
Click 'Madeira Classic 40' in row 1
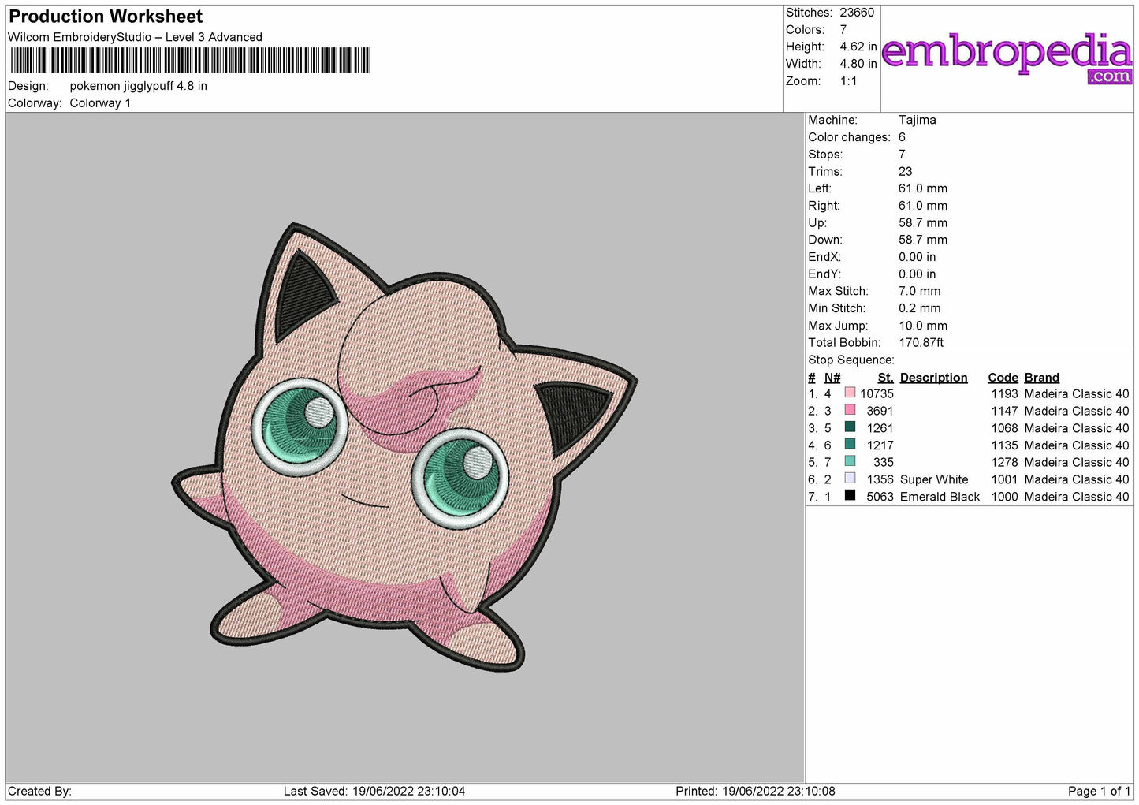point(1077,394)
